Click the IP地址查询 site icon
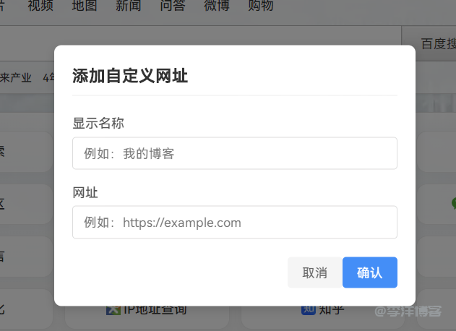 (113, 310)
